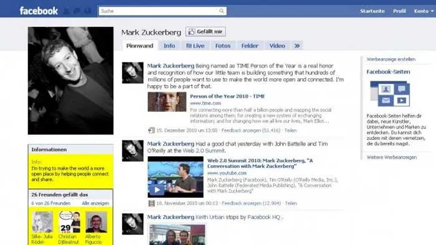
Task: Click the Facebook-Seiten ad graphic
Action: [390, 94]
